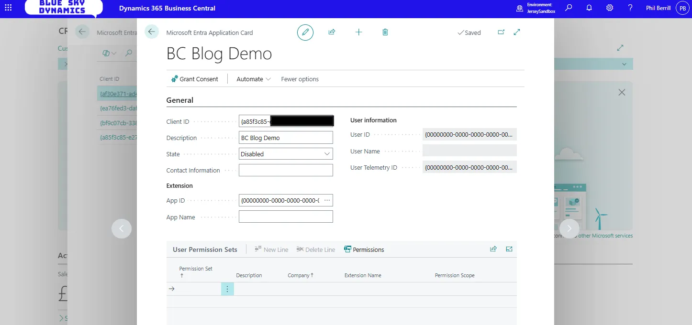
Task: Close the background banner with X
Action: 622,92
